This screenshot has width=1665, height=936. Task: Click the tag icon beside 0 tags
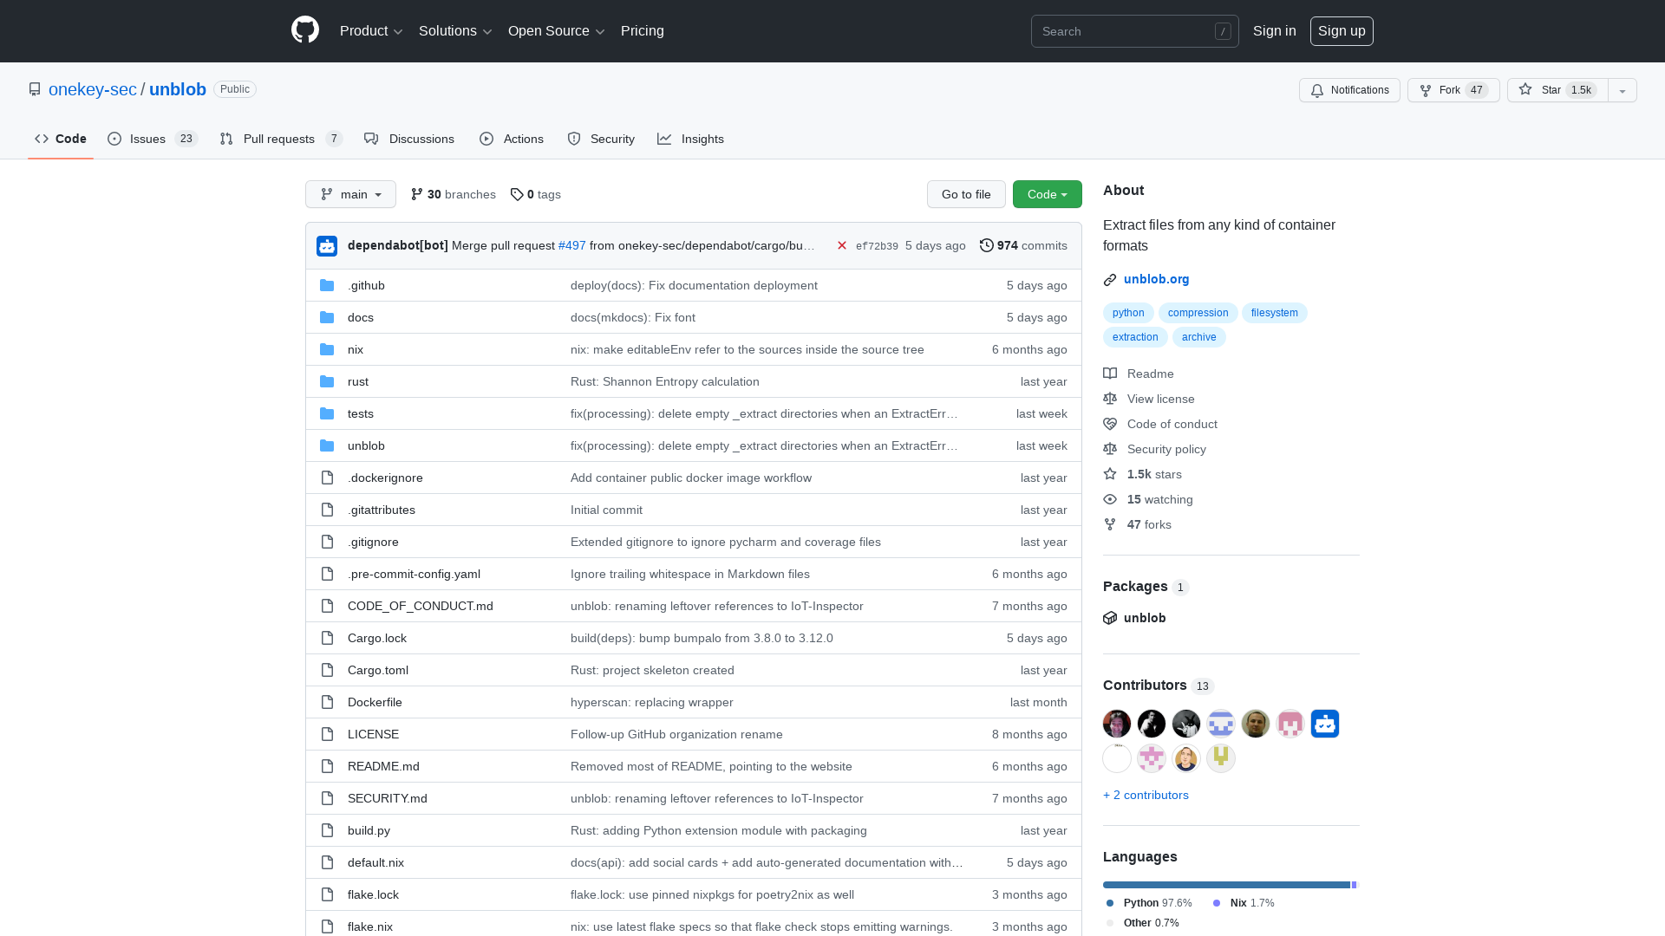pos(517,195)
